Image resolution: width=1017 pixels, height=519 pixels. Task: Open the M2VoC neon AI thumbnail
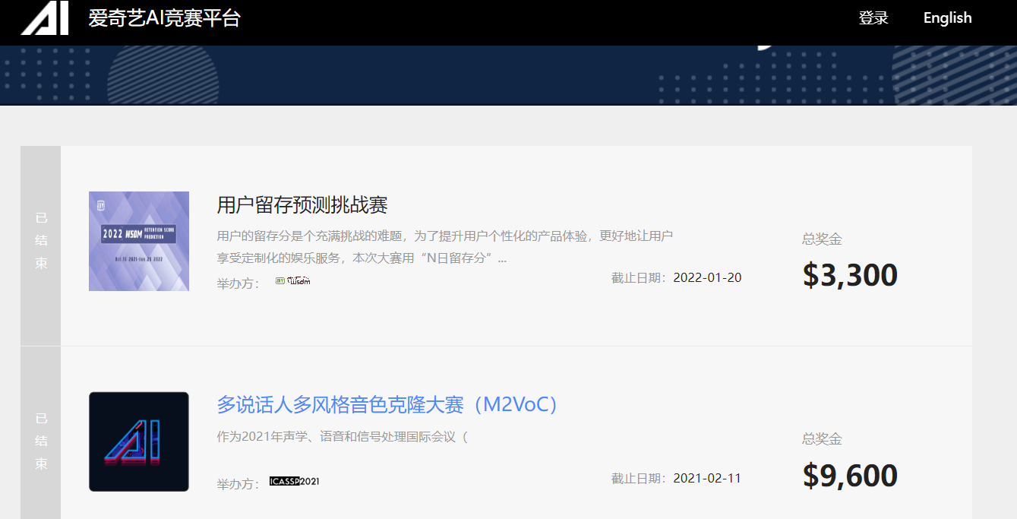coord(139,441)
